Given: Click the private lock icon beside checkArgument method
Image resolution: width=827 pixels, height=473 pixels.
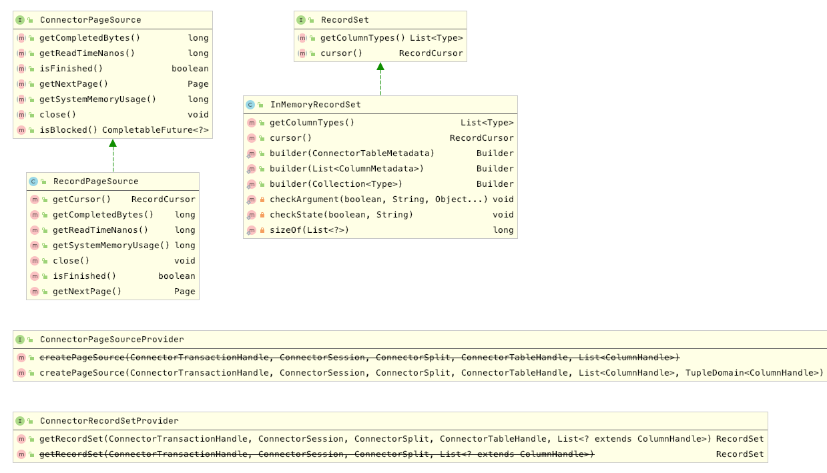Looking at the screenshot, I should (262, 199).
